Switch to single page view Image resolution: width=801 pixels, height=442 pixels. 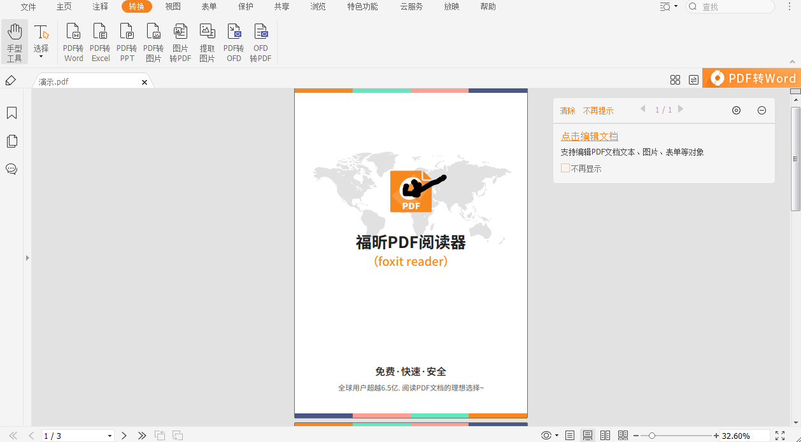pyautogui.click(x=570, y=436)
